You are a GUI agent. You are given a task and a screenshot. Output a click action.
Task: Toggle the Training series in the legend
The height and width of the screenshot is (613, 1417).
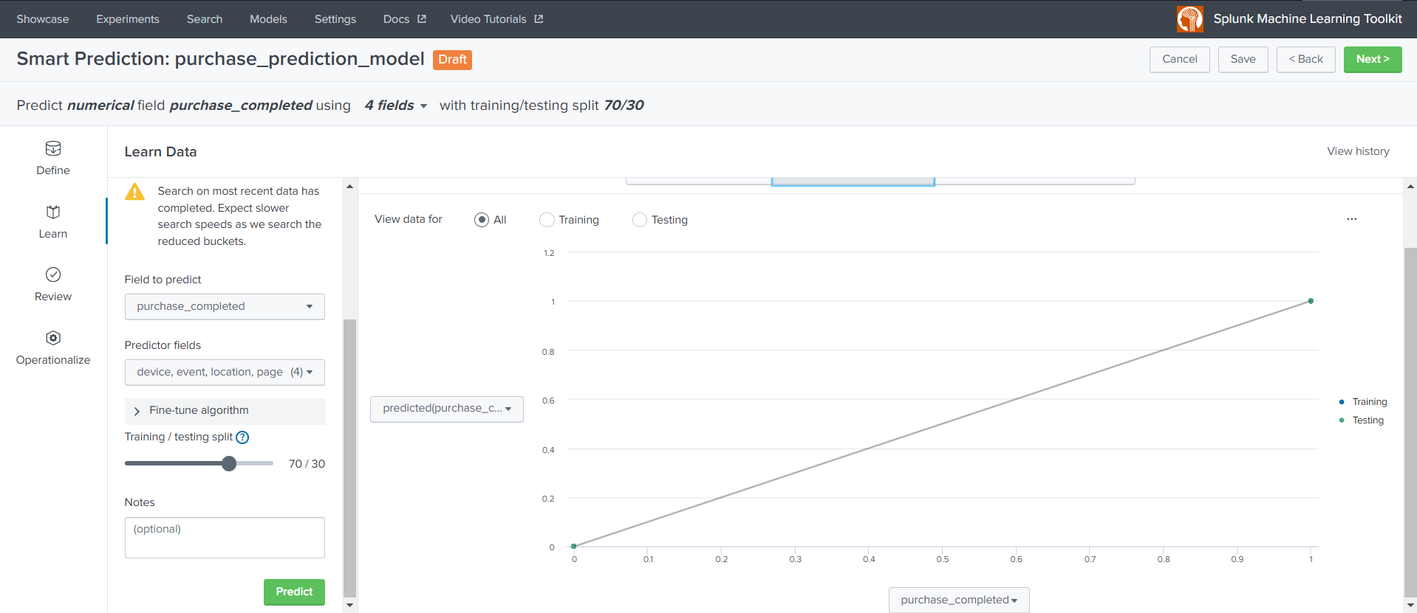tap(1364, 402)
